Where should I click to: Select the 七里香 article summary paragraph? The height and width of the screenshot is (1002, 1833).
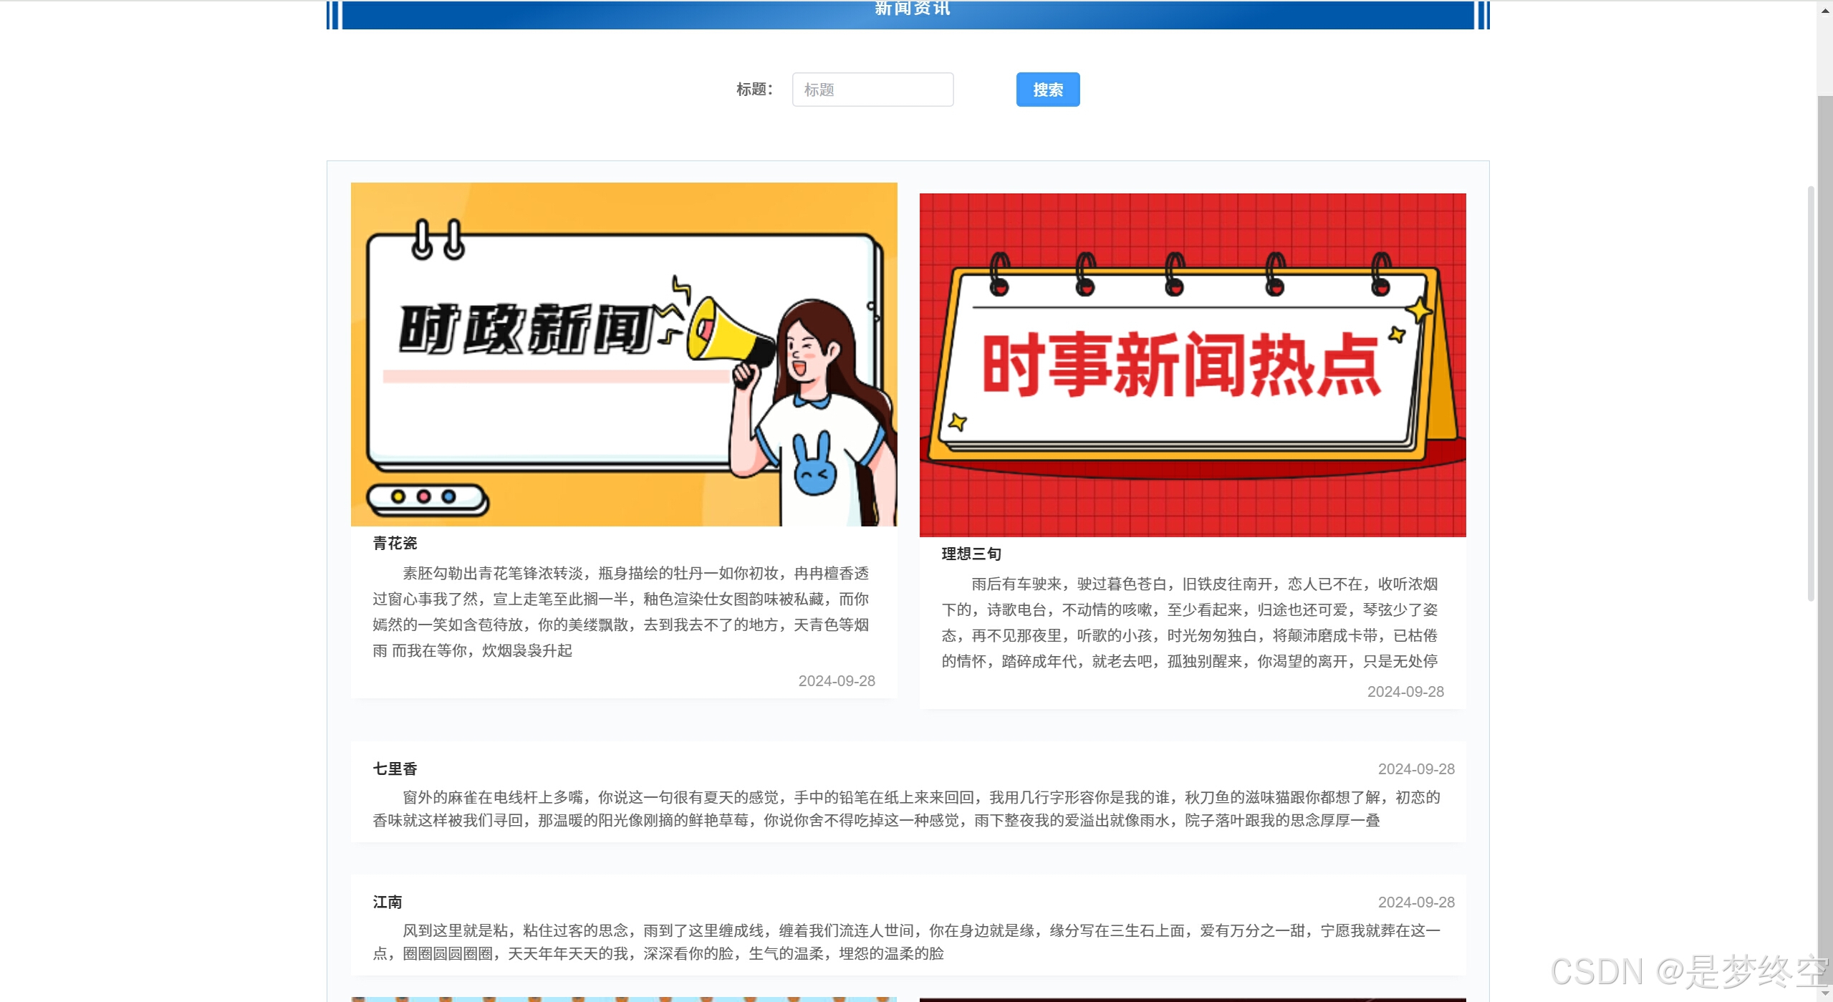tap(907, 809)
